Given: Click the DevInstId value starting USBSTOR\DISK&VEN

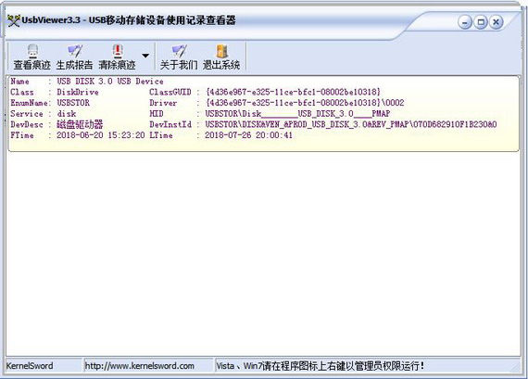Looking at the screenshot, I should coord(351,124).
